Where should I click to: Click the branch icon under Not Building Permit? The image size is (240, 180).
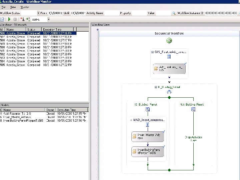pos(193,109)
